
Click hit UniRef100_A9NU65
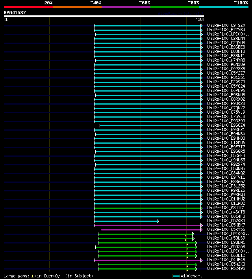click(x=226, y=160)
